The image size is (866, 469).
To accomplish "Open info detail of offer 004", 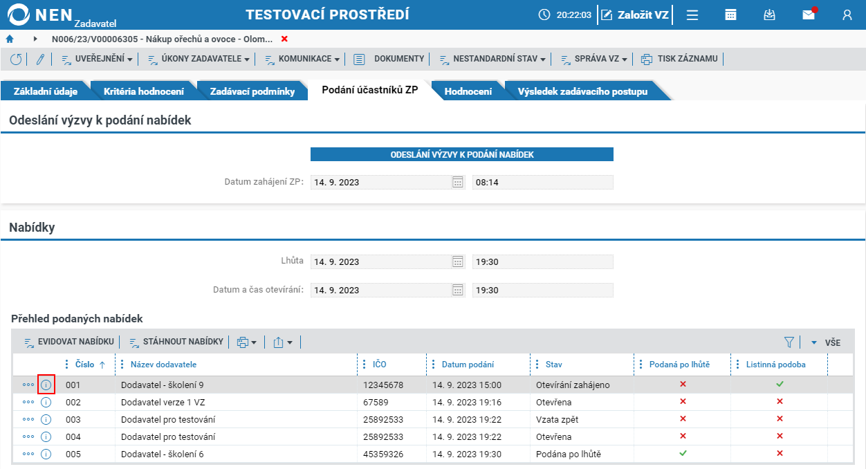I will point(46,436).
